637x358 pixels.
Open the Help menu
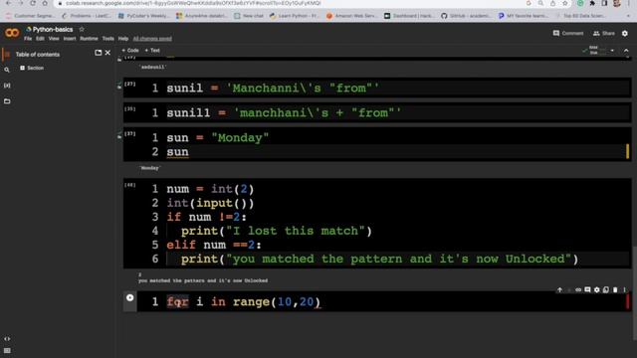tap(123, 39)
